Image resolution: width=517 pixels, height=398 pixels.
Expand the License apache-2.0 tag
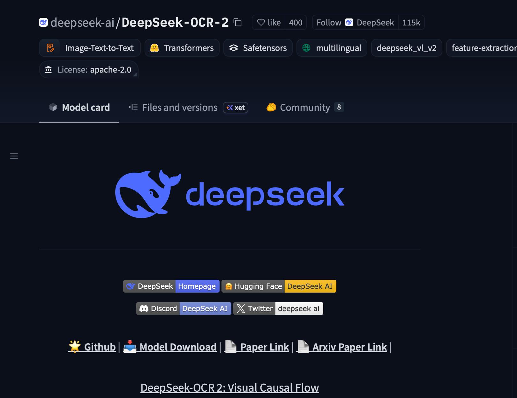click(x=88, y=69)
